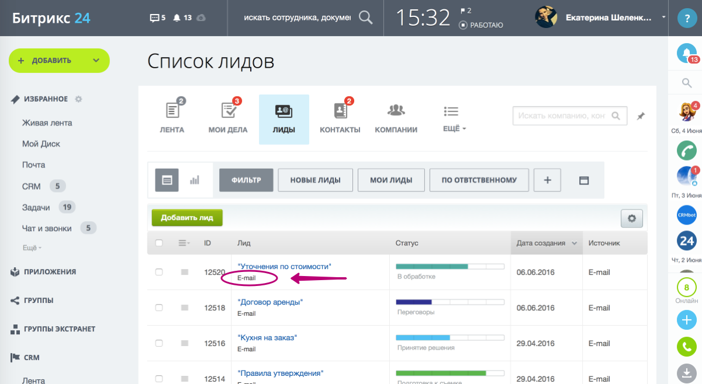The image size is (702, 384).
Task: Open Живая лента in sidebar
Action: (x=47, y=123)
